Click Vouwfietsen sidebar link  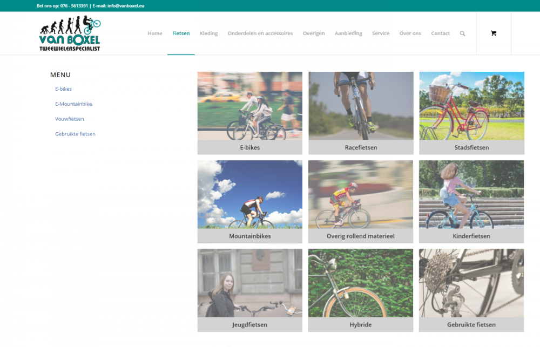[x=70, y=119]
